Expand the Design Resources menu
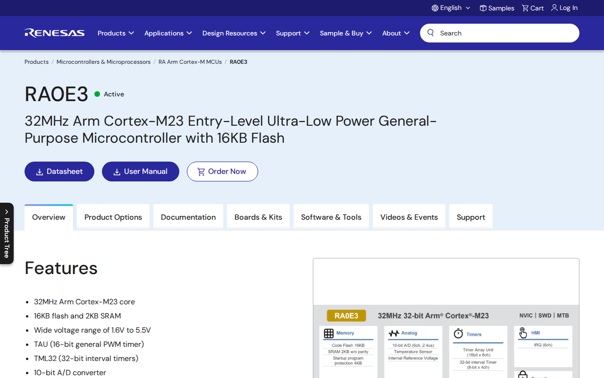Image resolution: width=604 pixels, height=378 pixels. [x=234, y=33]
